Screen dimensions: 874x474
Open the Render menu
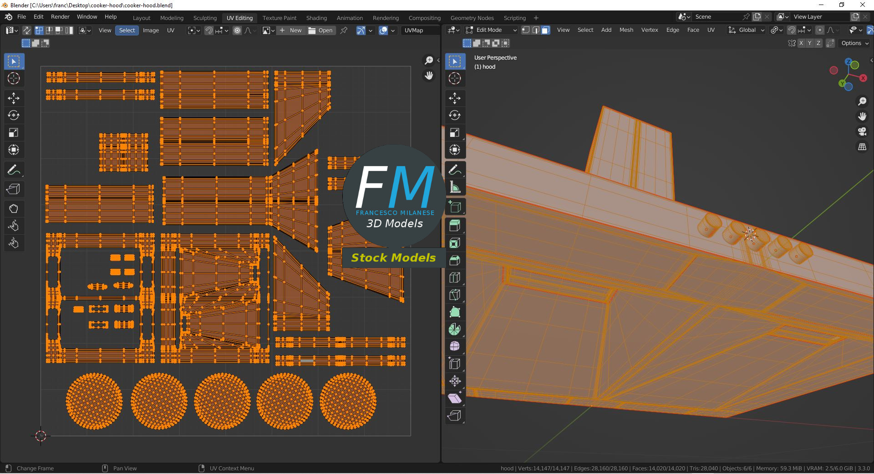tap(60, 17)
